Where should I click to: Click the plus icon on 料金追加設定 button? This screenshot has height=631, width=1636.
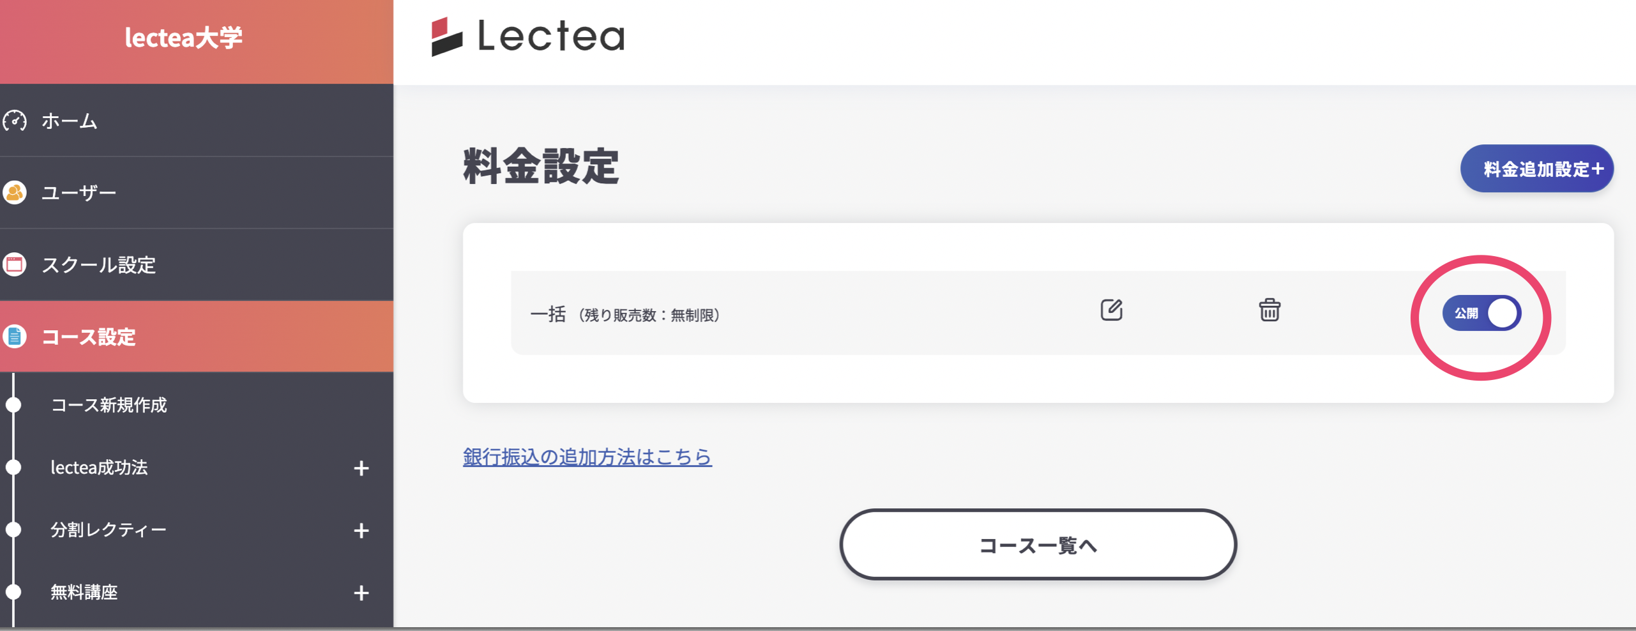click(1599, 168)
